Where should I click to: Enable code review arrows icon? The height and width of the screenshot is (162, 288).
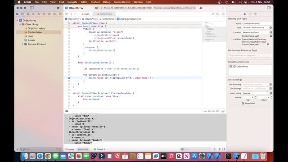(213, 14)
